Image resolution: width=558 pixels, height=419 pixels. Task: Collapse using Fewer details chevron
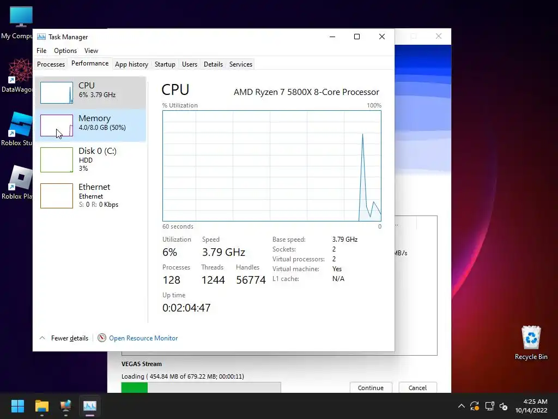(x=42, y=338)
